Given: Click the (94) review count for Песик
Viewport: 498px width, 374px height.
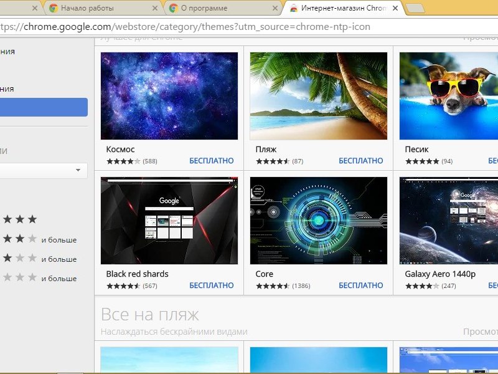Looking at the screenshot, I should [x=447, y=161].
